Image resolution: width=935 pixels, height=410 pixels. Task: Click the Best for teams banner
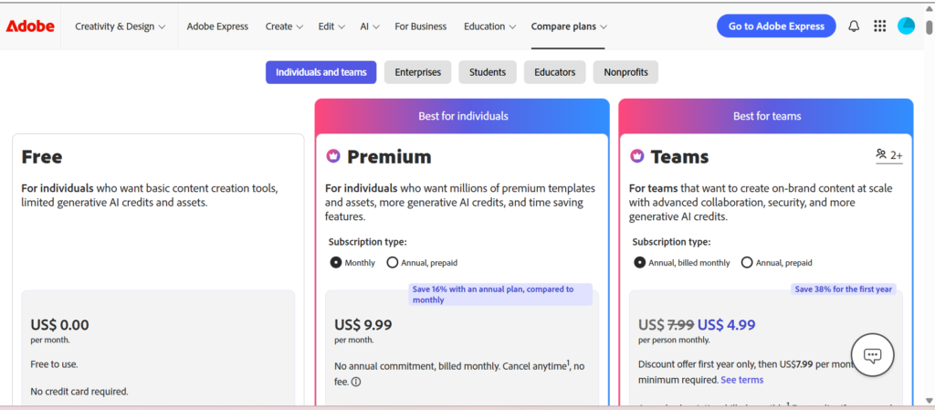point(767,116)
